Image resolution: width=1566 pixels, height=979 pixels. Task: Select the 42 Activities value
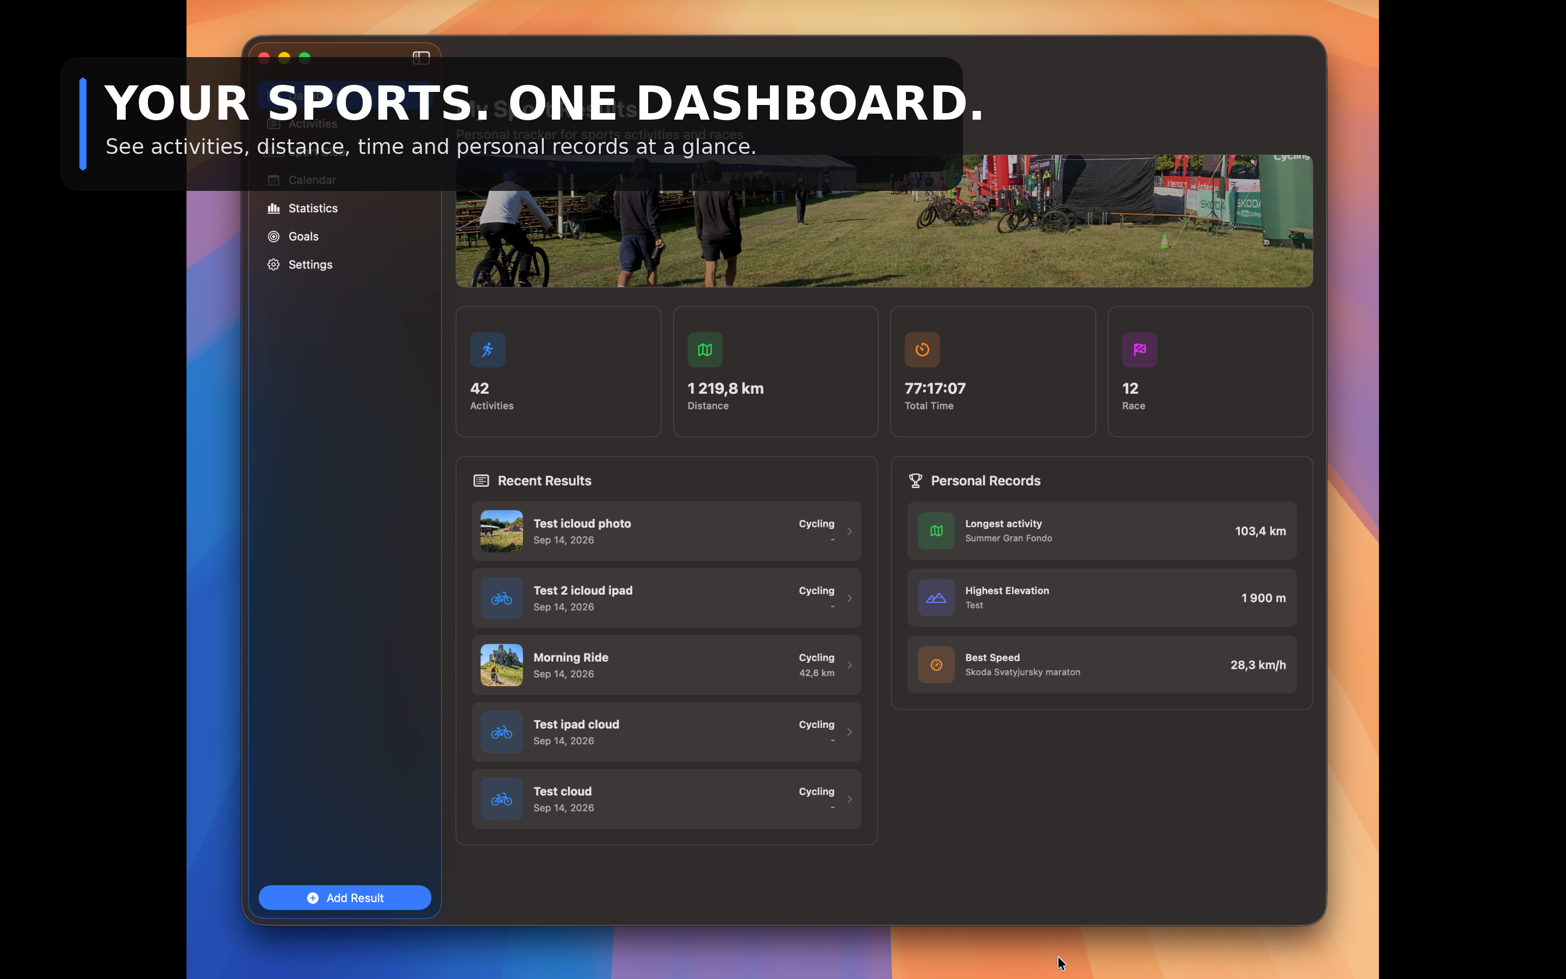[x=480, y=388]
